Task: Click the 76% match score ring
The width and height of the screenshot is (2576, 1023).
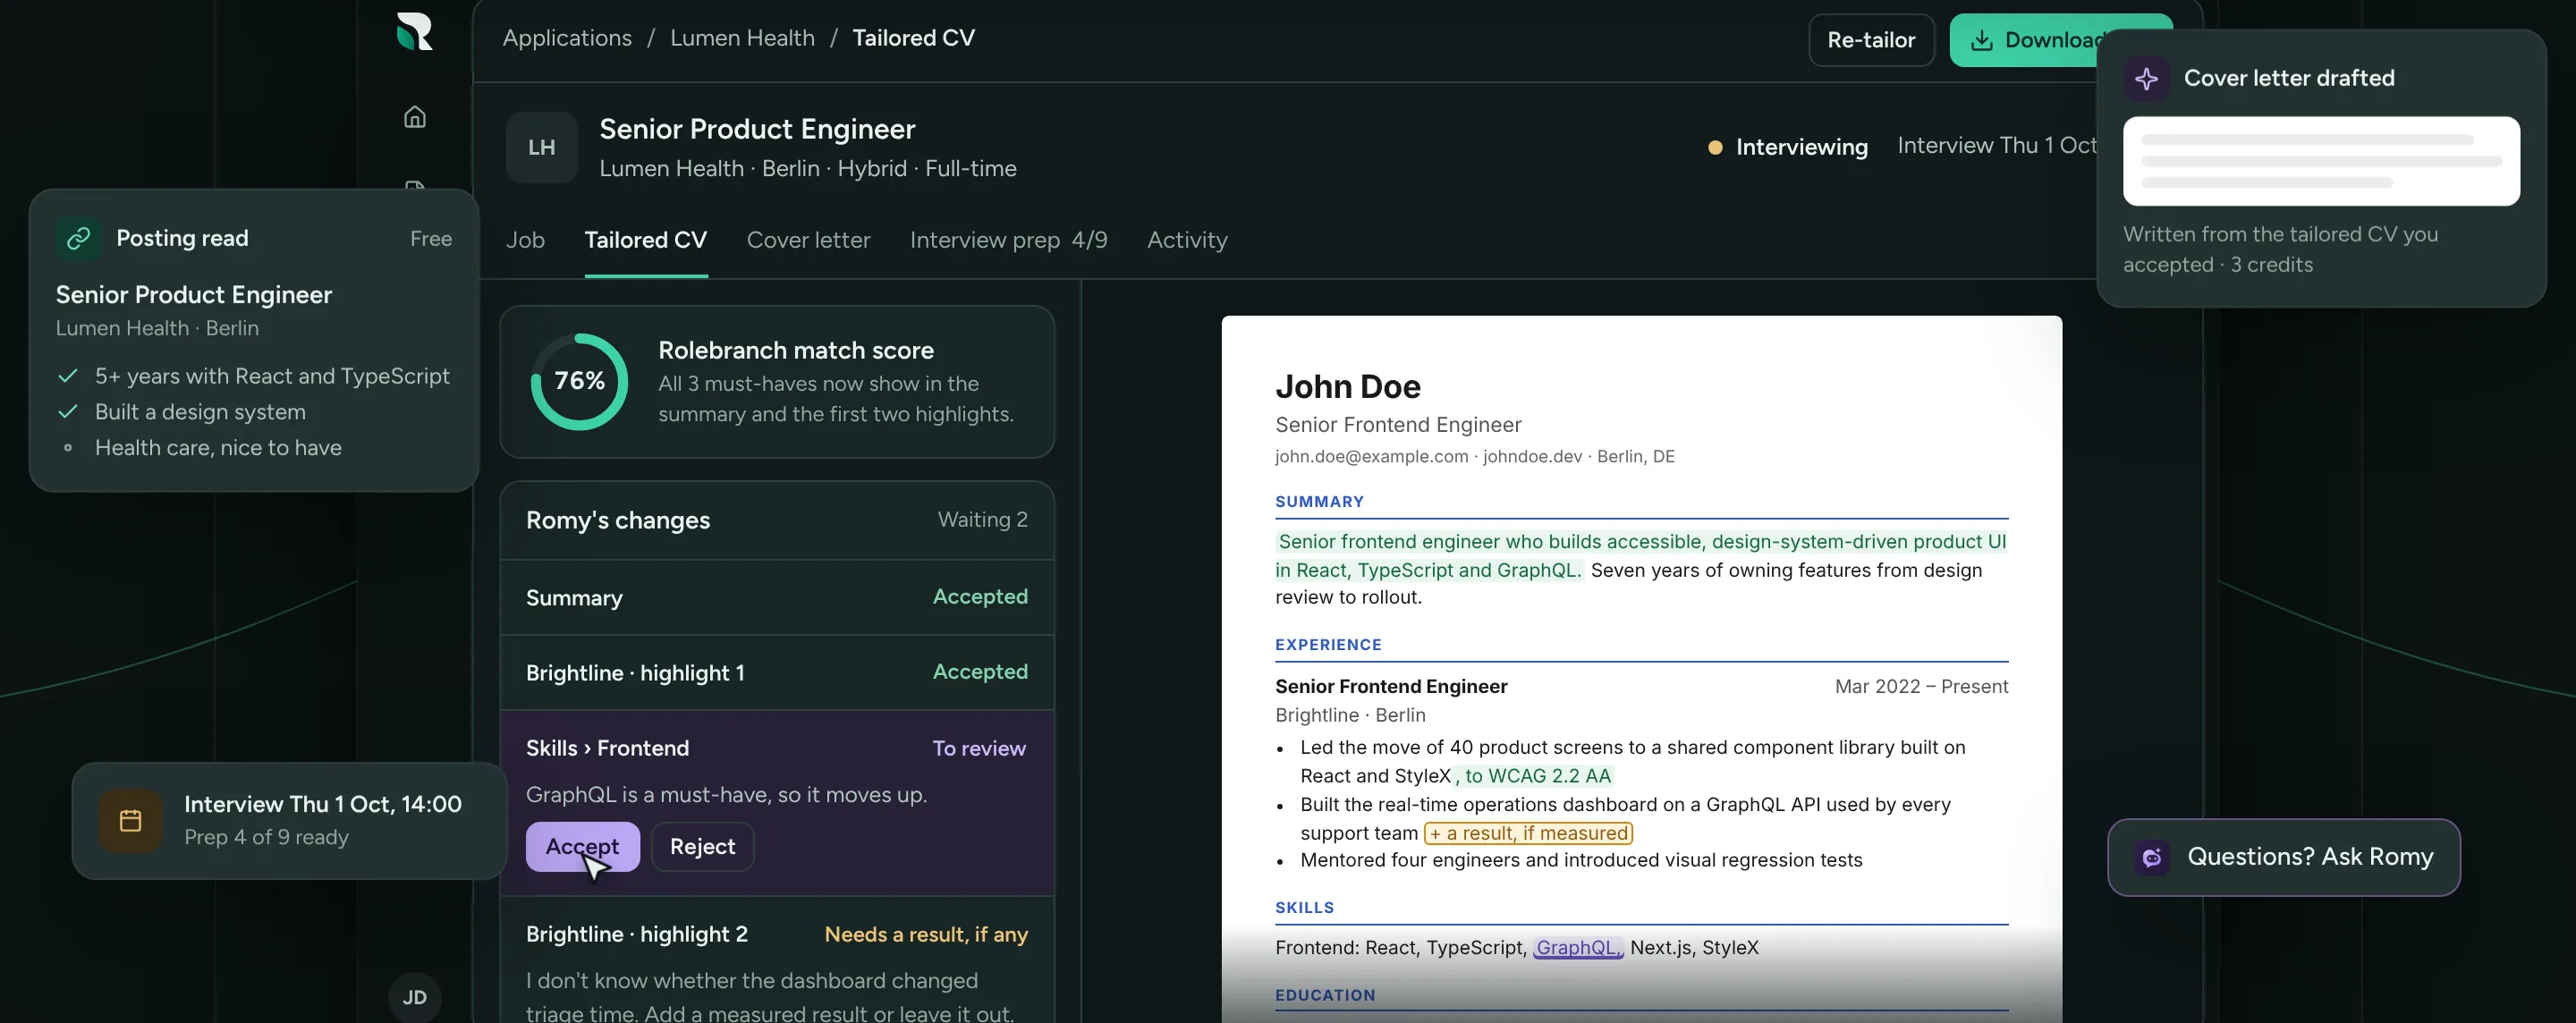Action: 579,381
